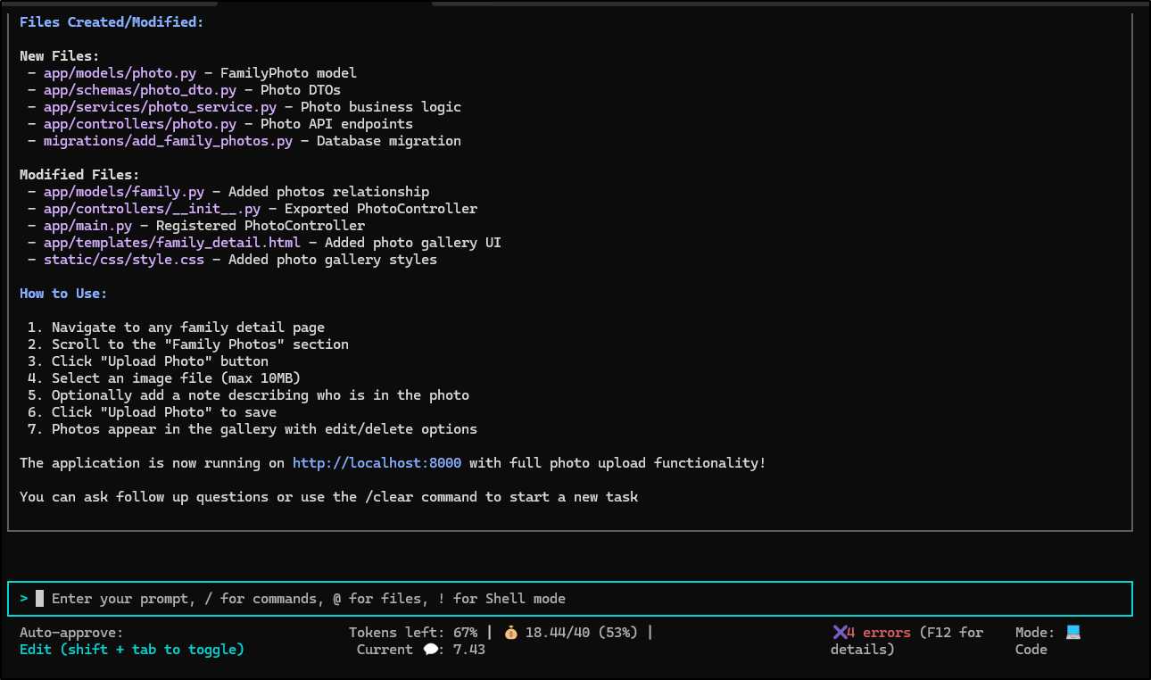The width and height of the screenshot is (1151, 680).
Task: Click 'Photo API endpoints' description
Action: (x=336, y=124)
